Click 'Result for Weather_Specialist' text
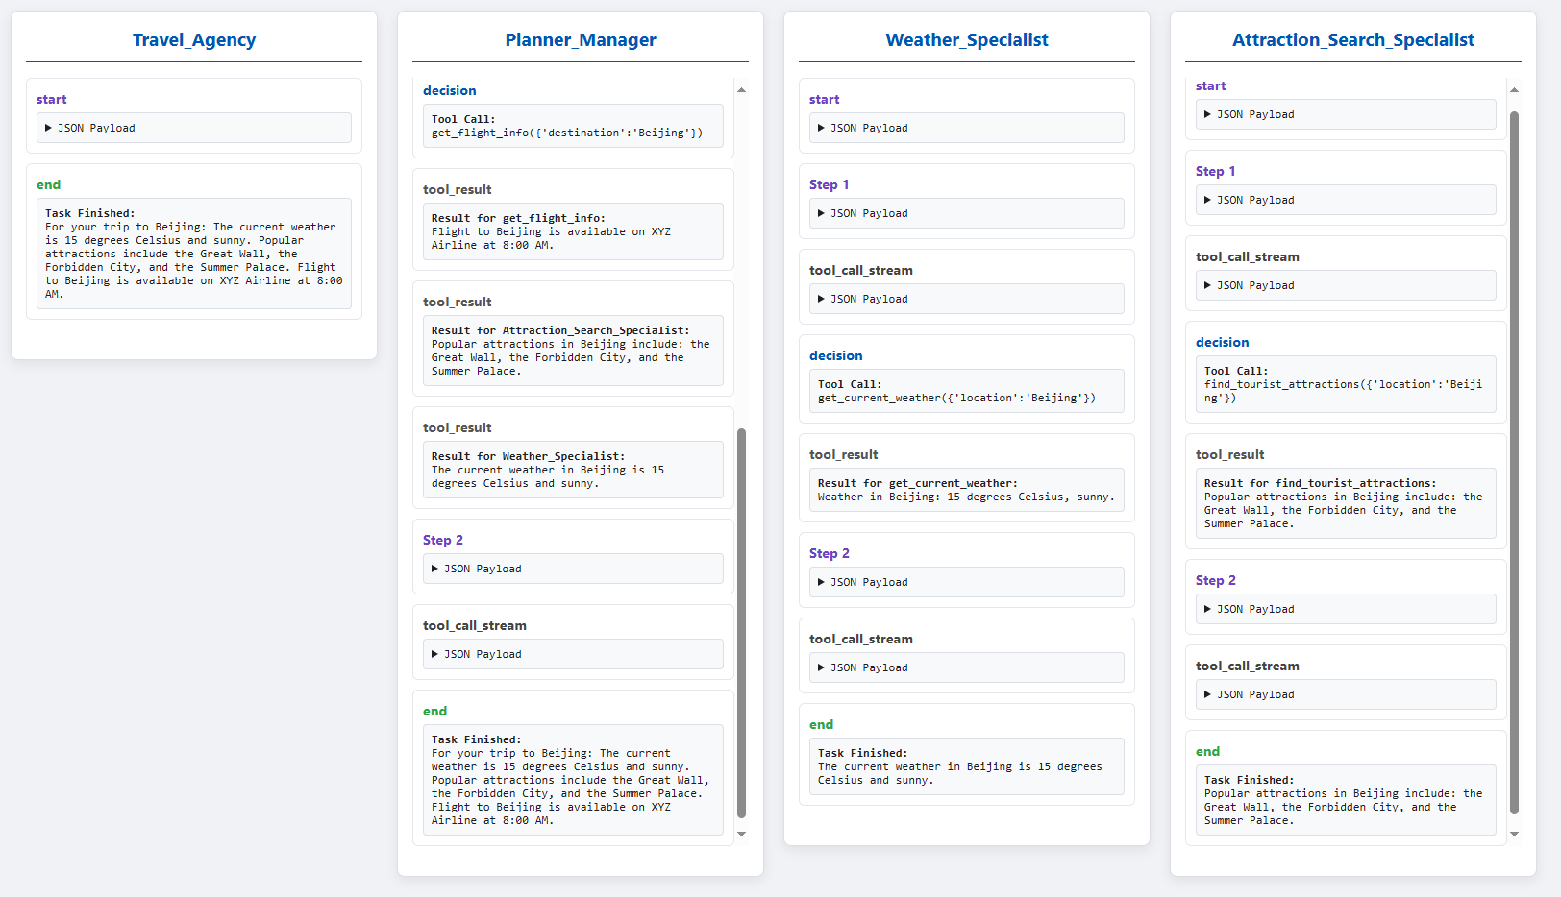 click(528, 456)
